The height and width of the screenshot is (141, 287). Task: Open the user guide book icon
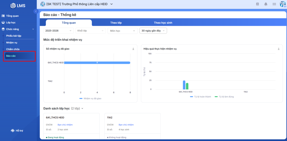(x=257, y=4)
